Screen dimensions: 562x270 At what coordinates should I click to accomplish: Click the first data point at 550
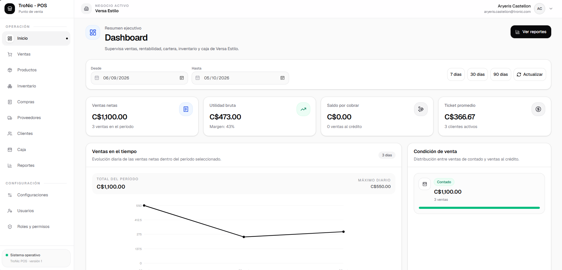144,206
